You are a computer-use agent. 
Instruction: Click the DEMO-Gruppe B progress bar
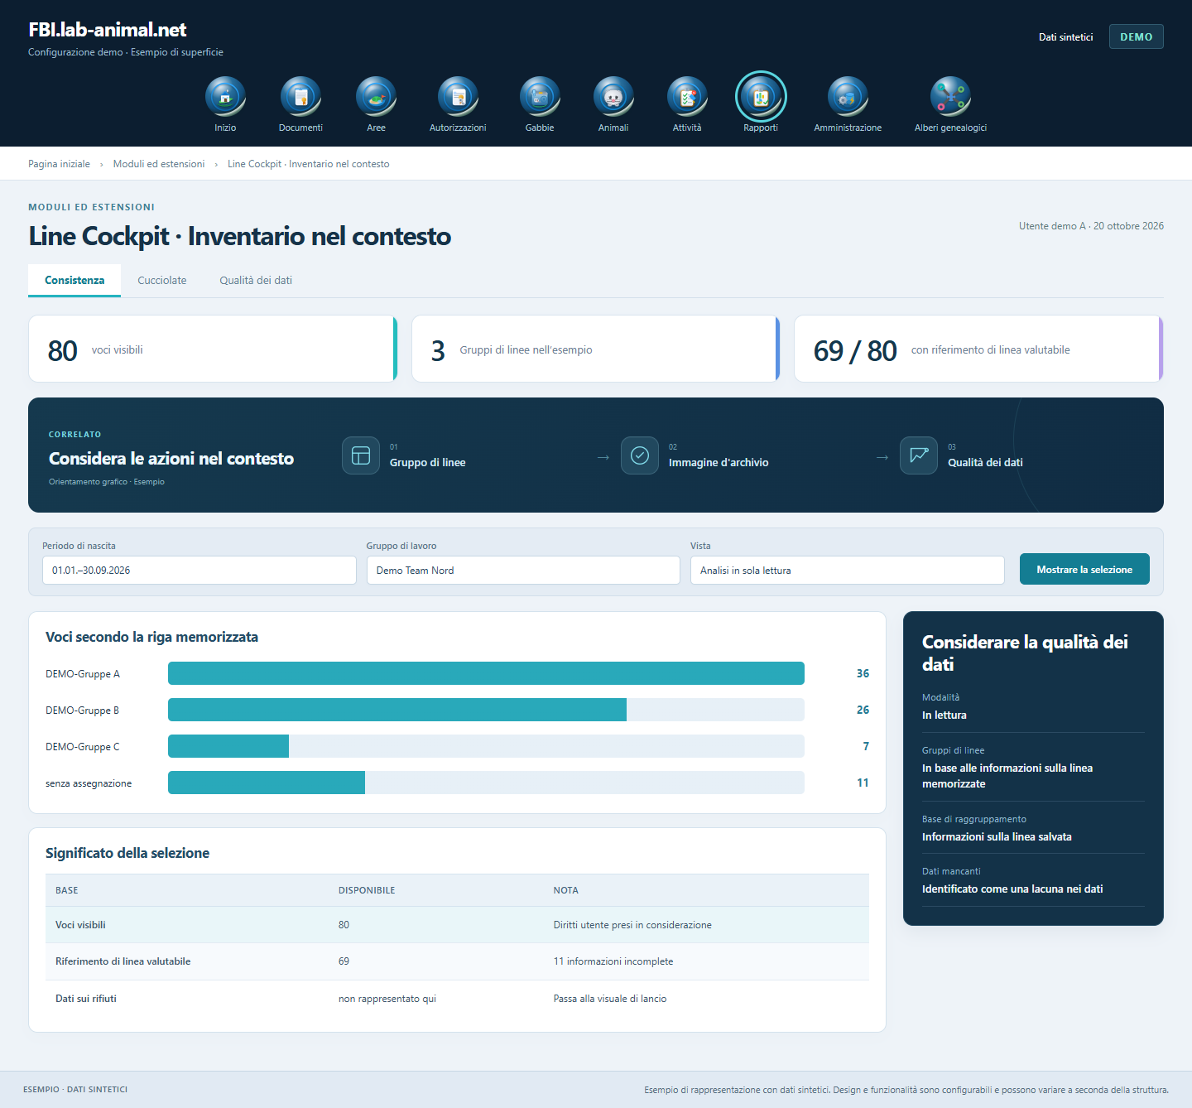tap(486, 710)
